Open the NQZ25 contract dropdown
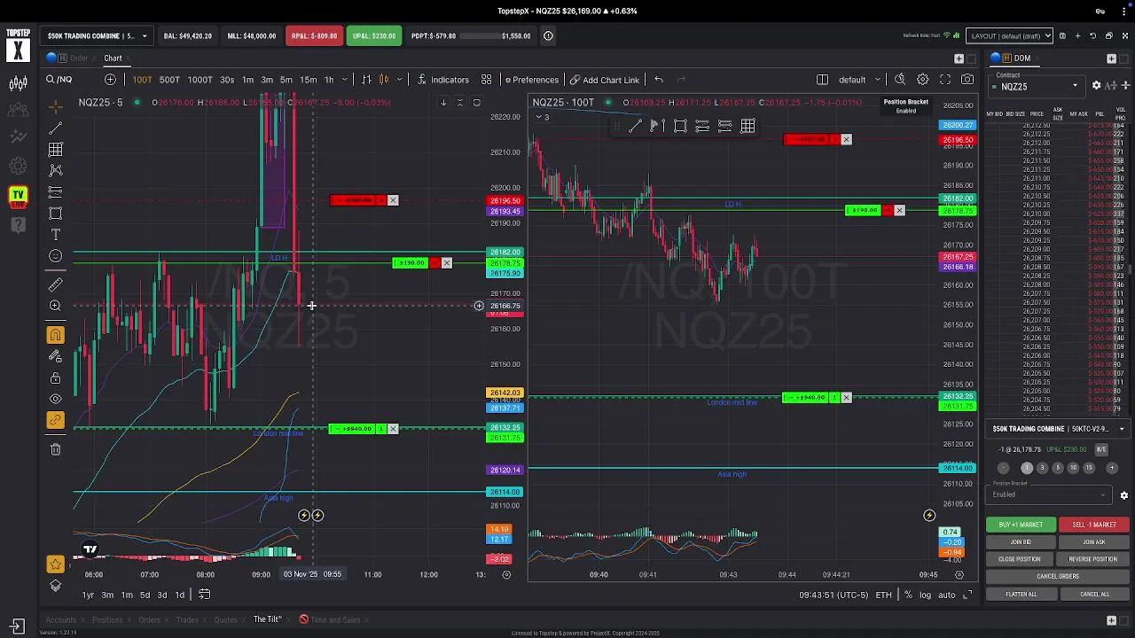The height and width of the screenshot is (638, 1135). (1036, 86)
